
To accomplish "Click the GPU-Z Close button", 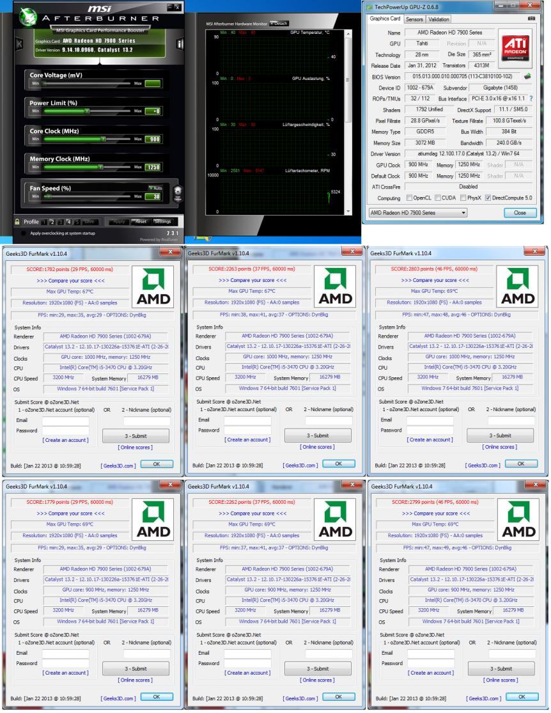I will tap(520, 212).
